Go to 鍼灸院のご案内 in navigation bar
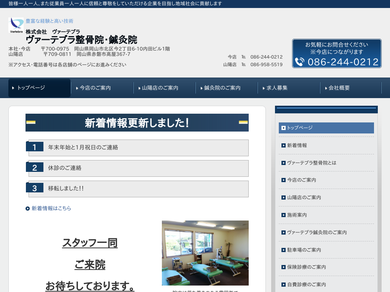 (227, 88)
